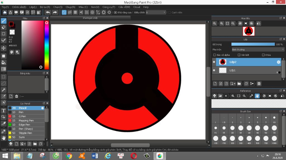The width and height of the screenshot is (286, 160).
Task: Turn off snap guides icon
Action: point(64,12)
